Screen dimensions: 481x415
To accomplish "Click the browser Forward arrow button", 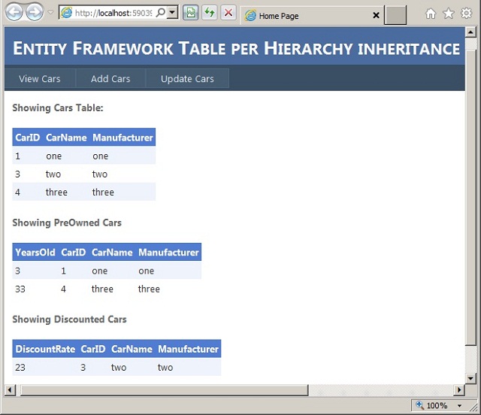I will click(x=35, y=12).
